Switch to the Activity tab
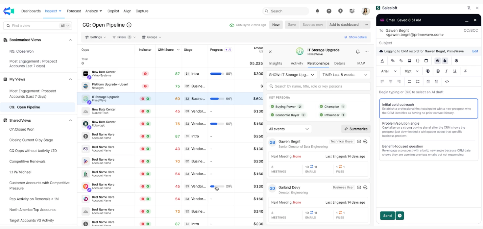The image size is (483, 229). pos(297,63)
